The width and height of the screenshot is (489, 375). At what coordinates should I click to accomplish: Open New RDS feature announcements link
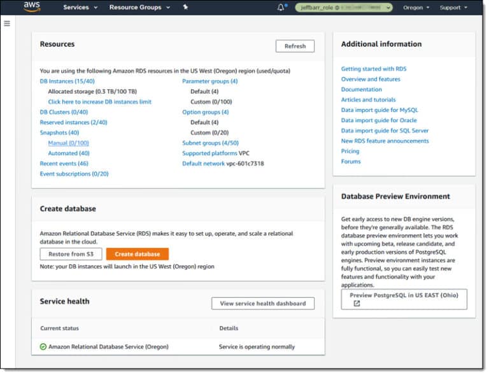click(385, 141)
